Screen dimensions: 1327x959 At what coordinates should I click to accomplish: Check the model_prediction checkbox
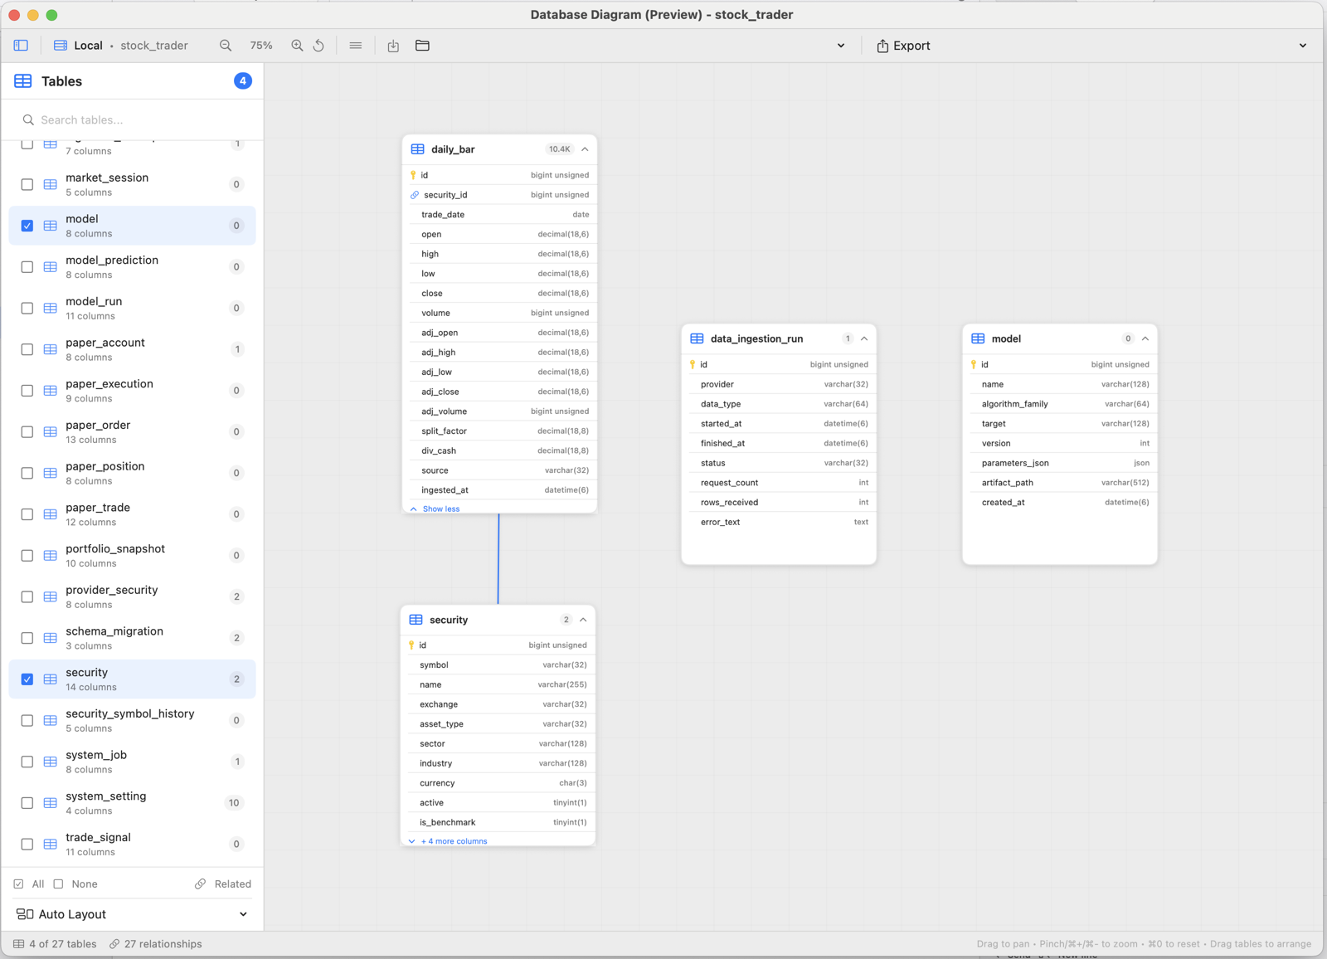[27, 267]
